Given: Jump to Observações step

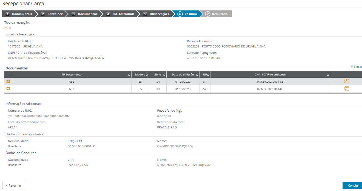Looking at the screenshot, I should coord(156,14).
